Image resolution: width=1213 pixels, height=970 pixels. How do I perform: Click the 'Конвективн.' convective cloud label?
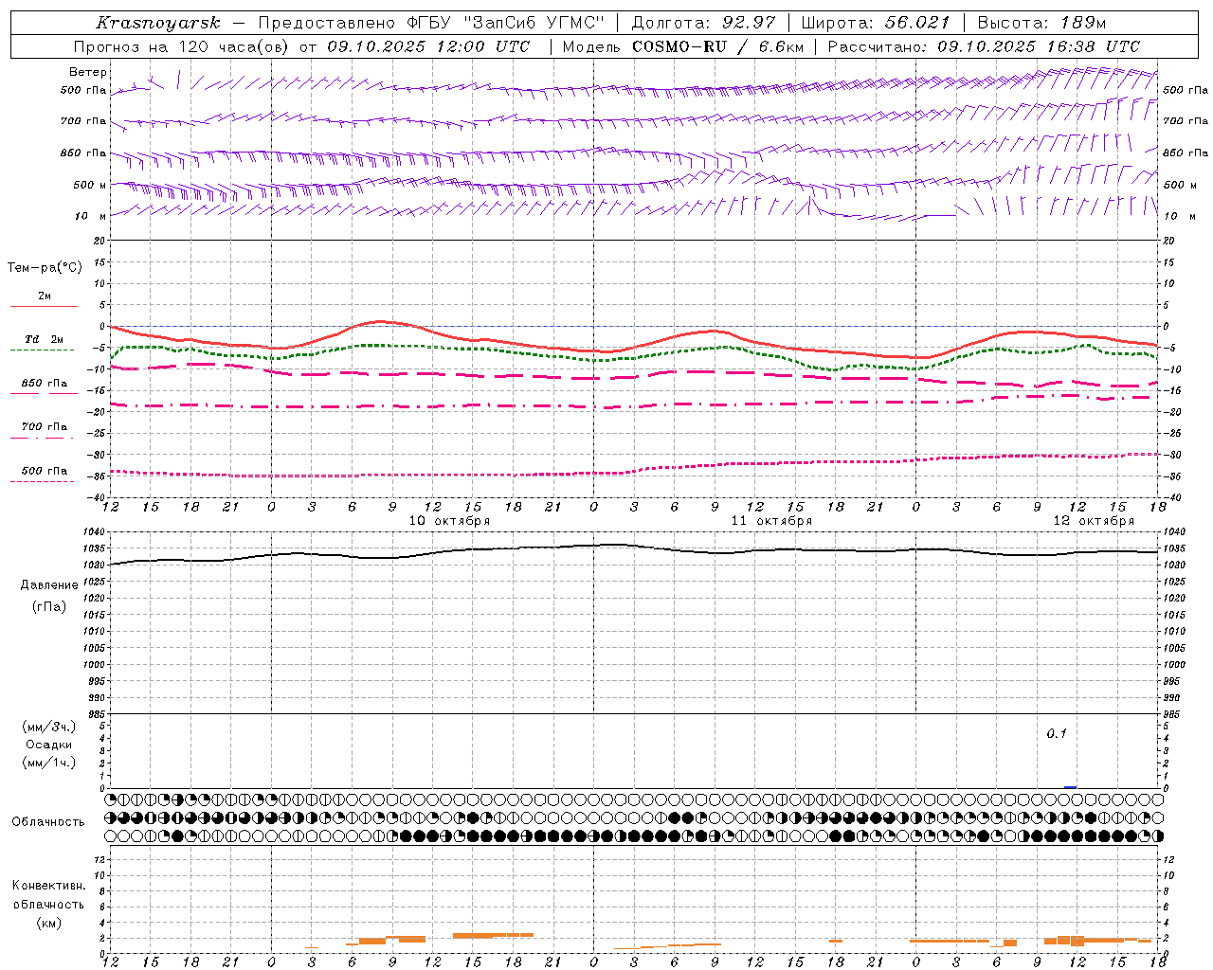[49, 886]
